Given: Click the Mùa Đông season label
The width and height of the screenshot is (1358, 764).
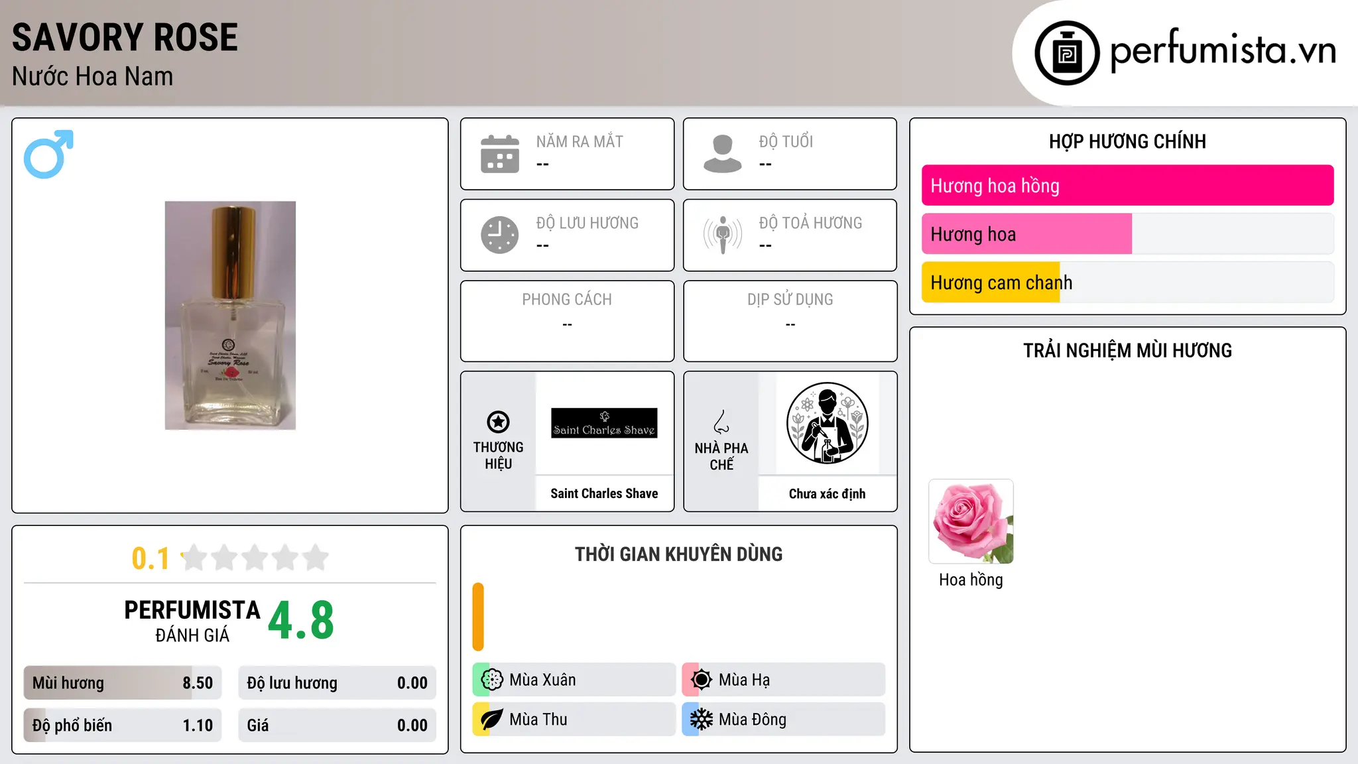Looking at the screenshot, I should click(x=753, y=720).
